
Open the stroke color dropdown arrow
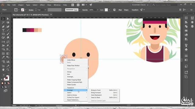[26, 10]
